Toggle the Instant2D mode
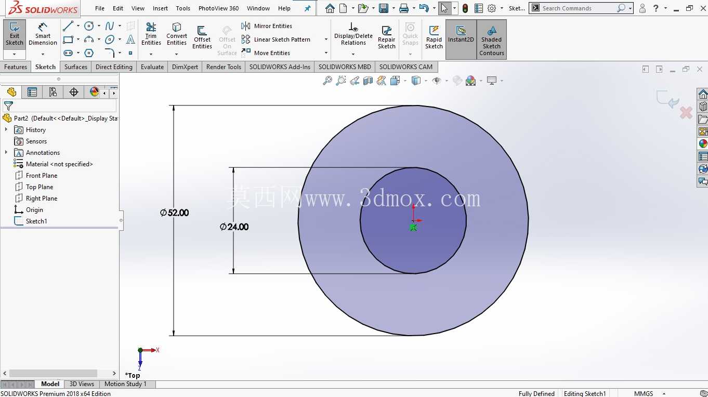Screen dimensions: 708x397 461,39
